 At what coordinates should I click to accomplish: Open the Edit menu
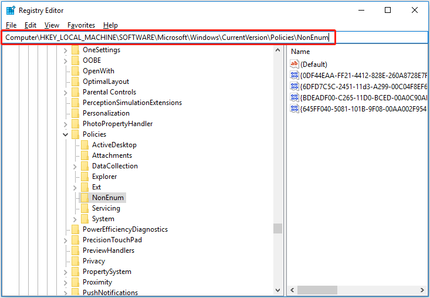tap(30, 25)
